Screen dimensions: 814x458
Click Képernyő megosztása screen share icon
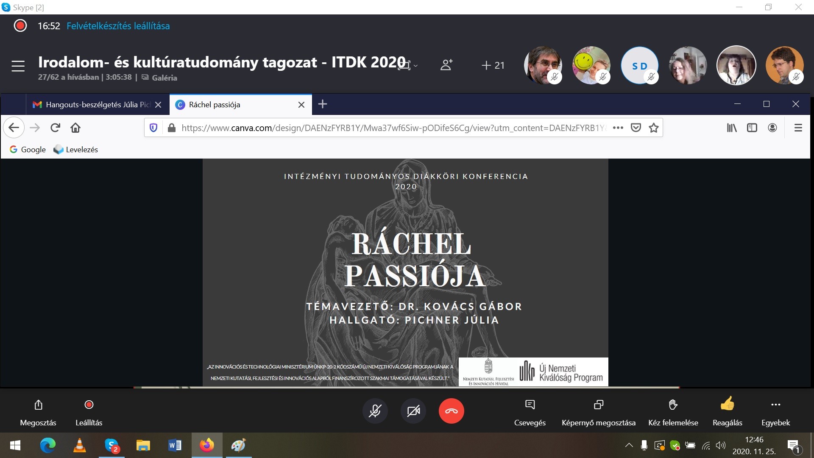click(598, 405)
